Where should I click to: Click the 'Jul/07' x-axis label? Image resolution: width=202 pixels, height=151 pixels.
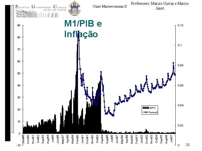tap(171, 138)
